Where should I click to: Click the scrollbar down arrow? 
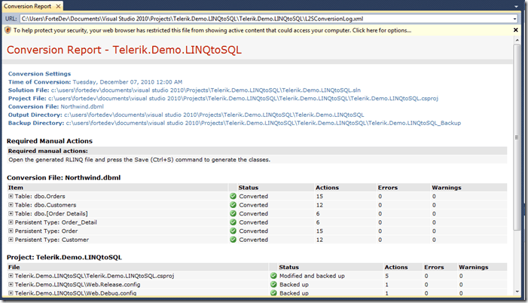pyautogui.click(x=517, y=292)
